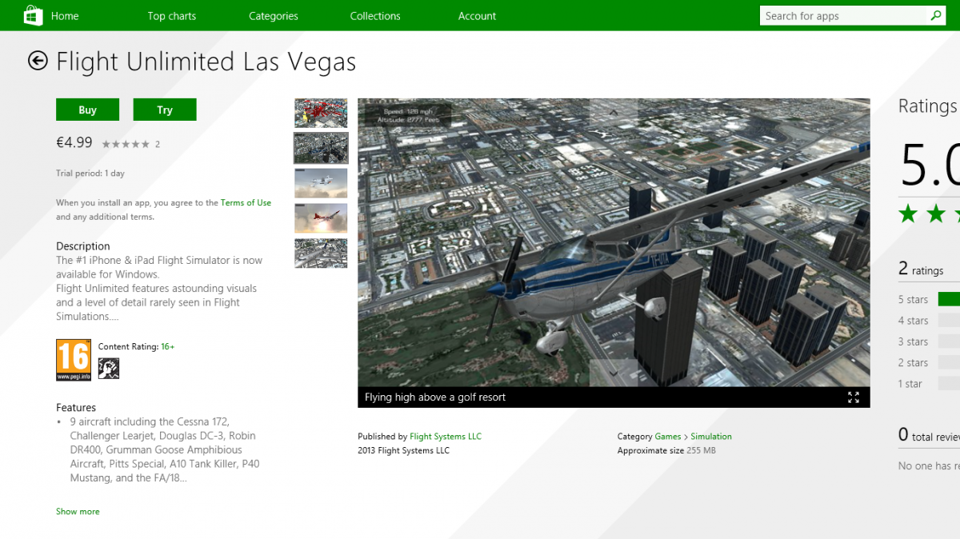Image resolution: width=960 pixels, height=539 pixels.
Task: Click the down chevron on the screenshot
Action: coord(614,373)
